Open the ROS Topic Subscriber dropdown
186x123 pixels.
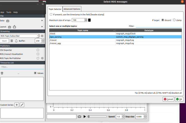[20, 36]
